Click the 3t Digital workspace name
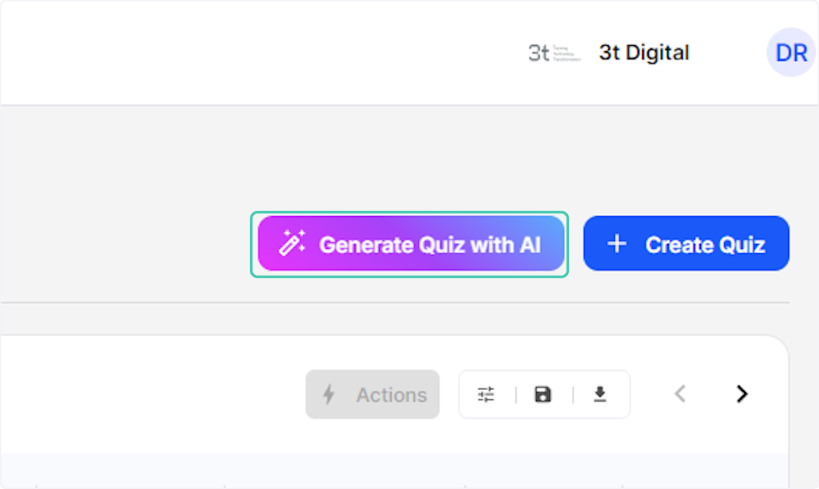The image size is (819, 489). [644, 53]
